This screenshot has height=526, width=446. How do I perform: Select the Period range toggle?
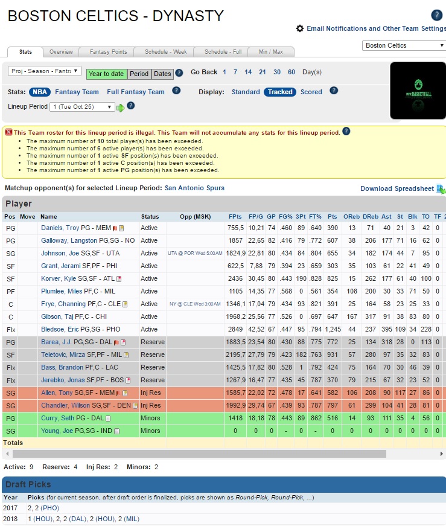(139, 74)
